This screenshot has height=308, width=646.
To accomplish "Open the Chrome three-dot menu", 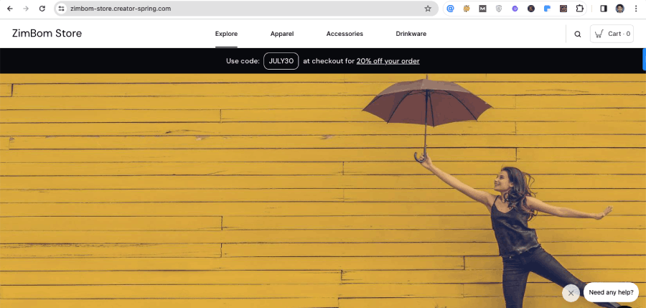I will [636, 9].
